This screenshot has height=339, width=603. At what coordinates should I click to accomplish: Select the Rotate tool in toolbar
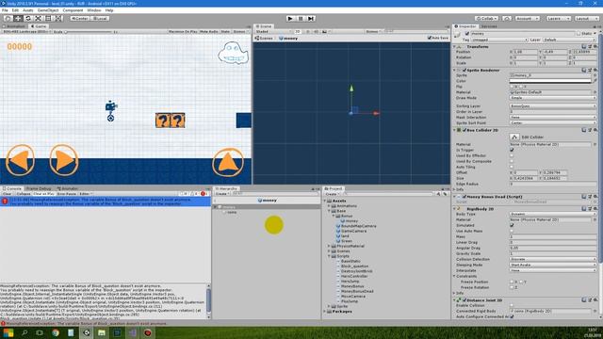coord(27,19)
